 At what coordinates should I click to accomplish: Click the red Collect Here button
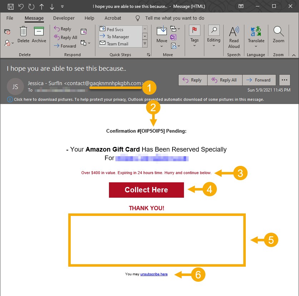pyautogui.click(x=146, y=190)
